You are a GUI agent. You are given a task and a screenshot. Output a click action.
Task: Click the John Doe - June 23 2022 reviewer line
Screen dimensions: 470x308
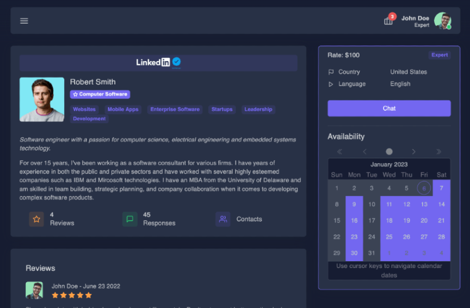pos(86,286)
